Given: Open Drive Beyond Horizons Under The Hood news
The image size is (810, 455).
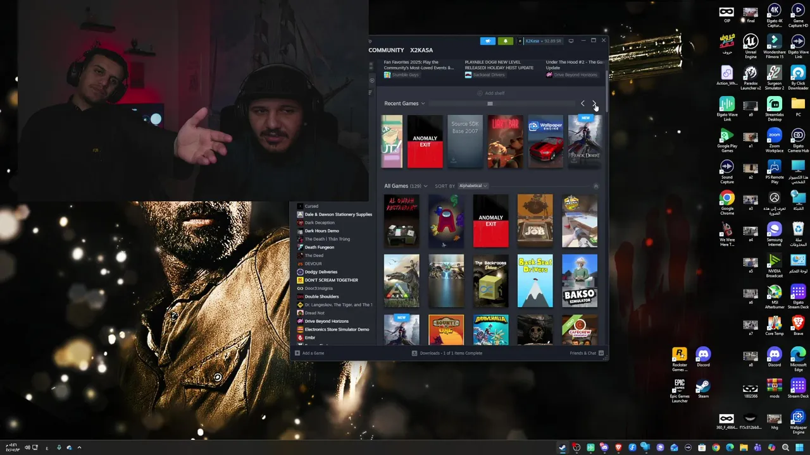Looking at the screenshot, I should click(x=574, y=68).
